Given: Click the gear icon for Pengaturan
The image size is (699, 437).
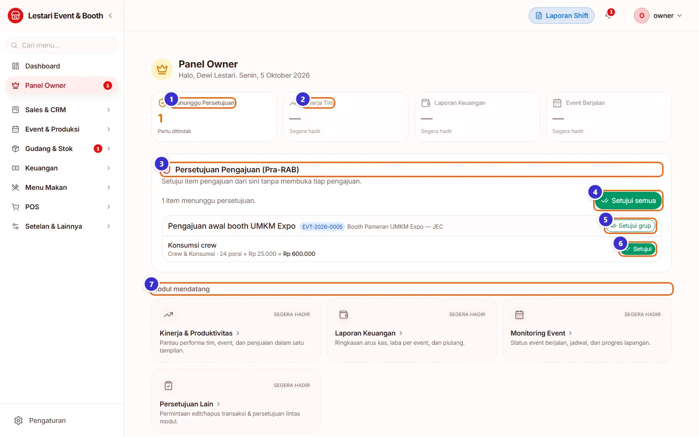Looking at the screenshot, I should (18, 420).
